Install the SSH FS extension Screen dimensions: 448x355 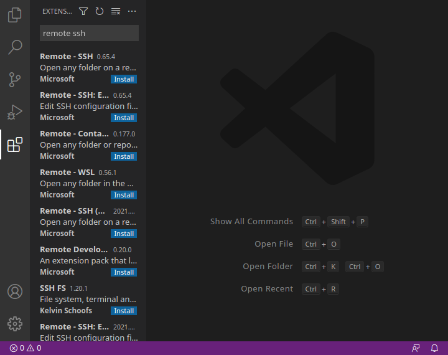(124, 311)
